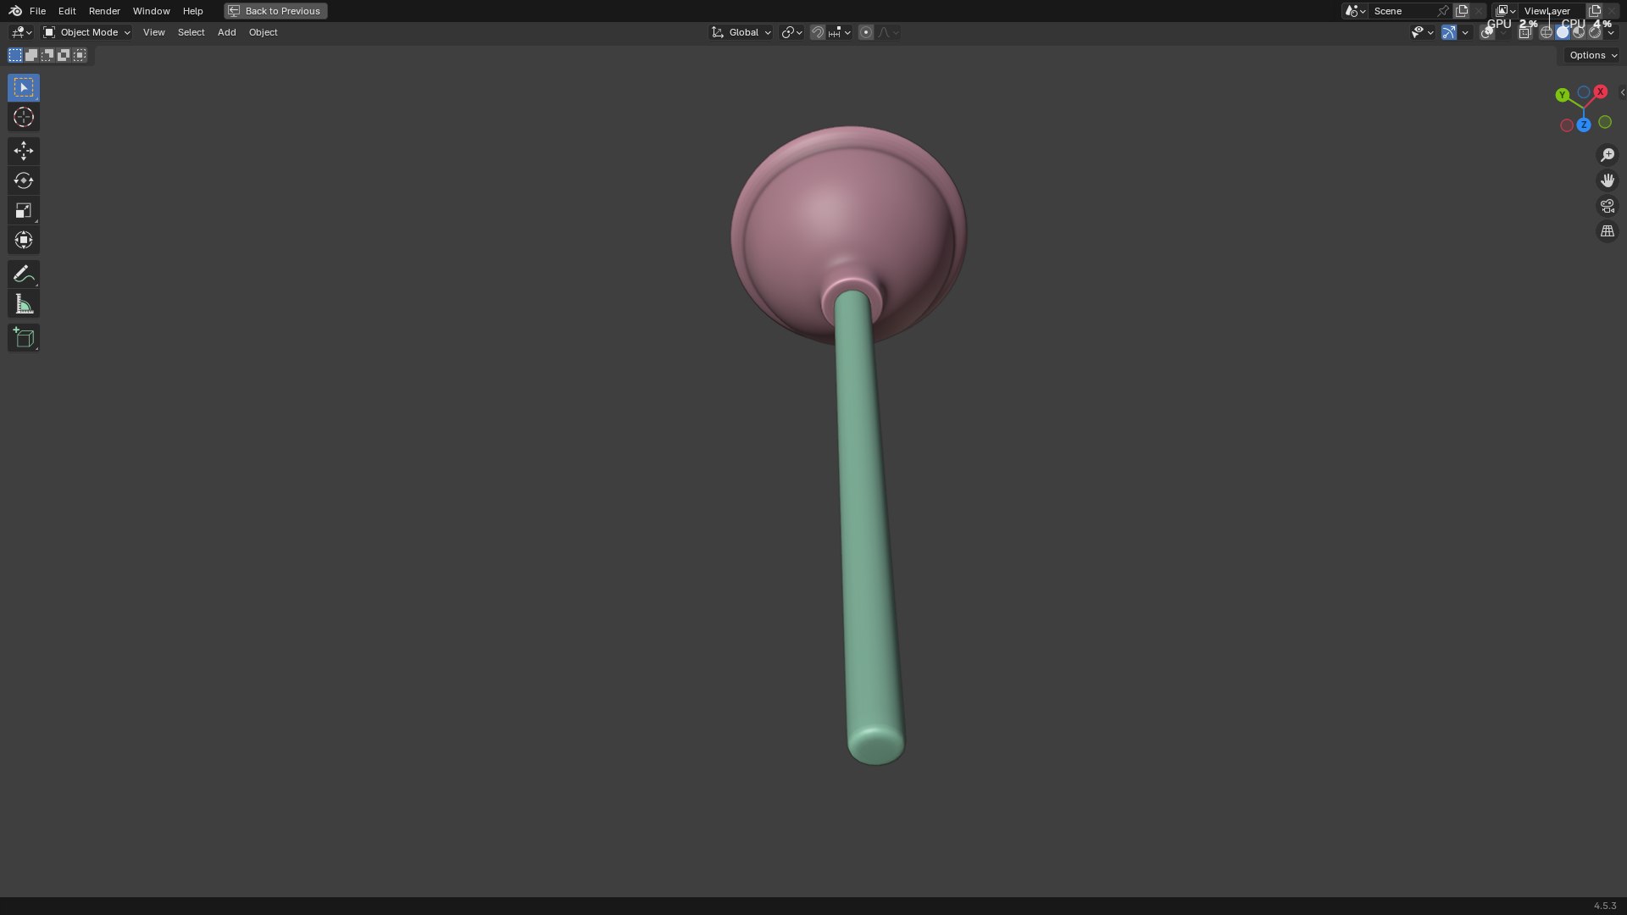The image size is (1627, 915).
Task: Switch to rendered shading
Action: pyautogui.click(x=1595, y=32)
